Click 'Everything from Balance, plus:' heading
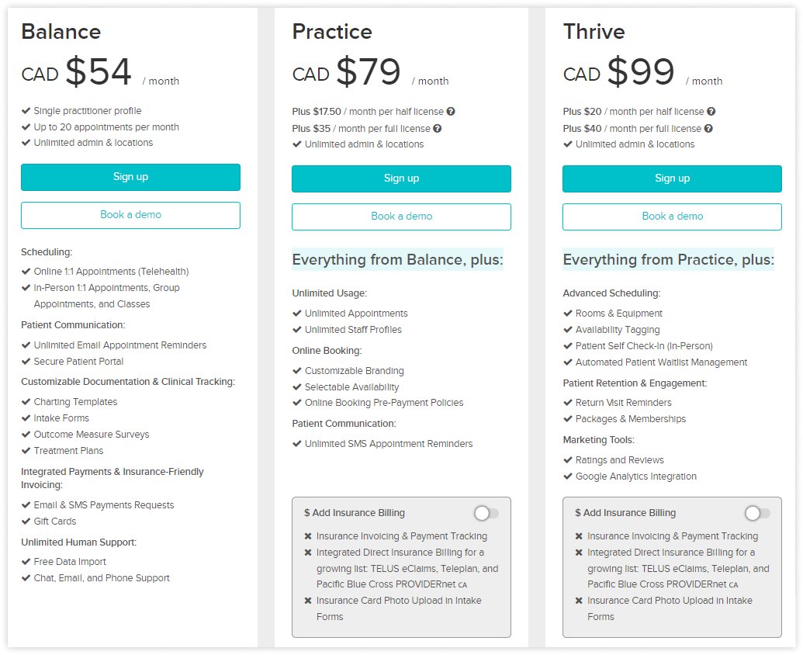Viewport: 803px width, 655px height. point(397,260)
